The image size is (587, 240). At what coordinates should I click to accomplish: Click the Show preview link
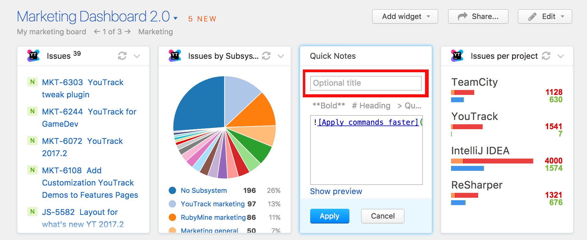[336, 191]
